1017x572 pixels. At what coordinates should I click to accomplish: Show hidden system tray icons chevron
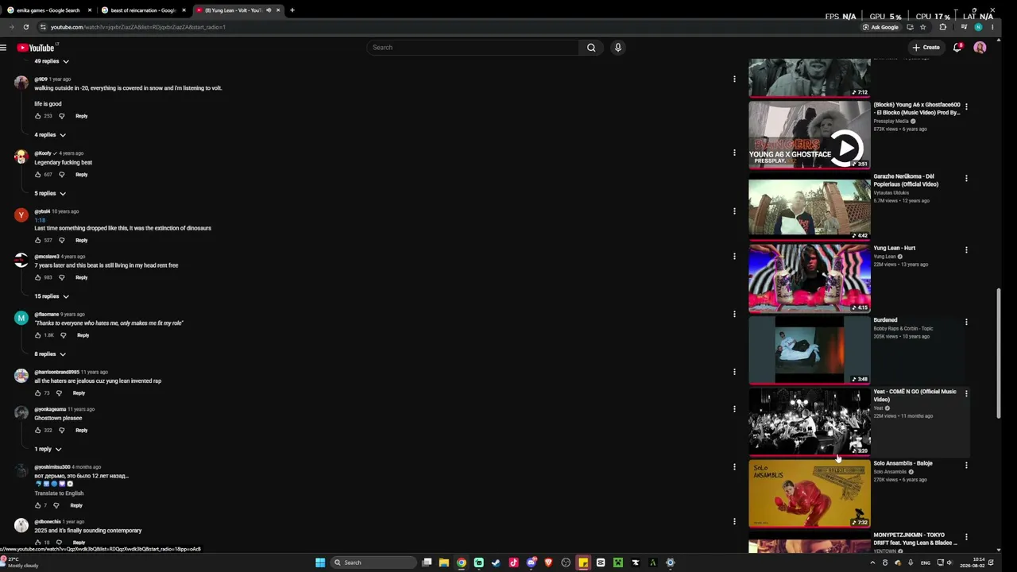point(872,562)
